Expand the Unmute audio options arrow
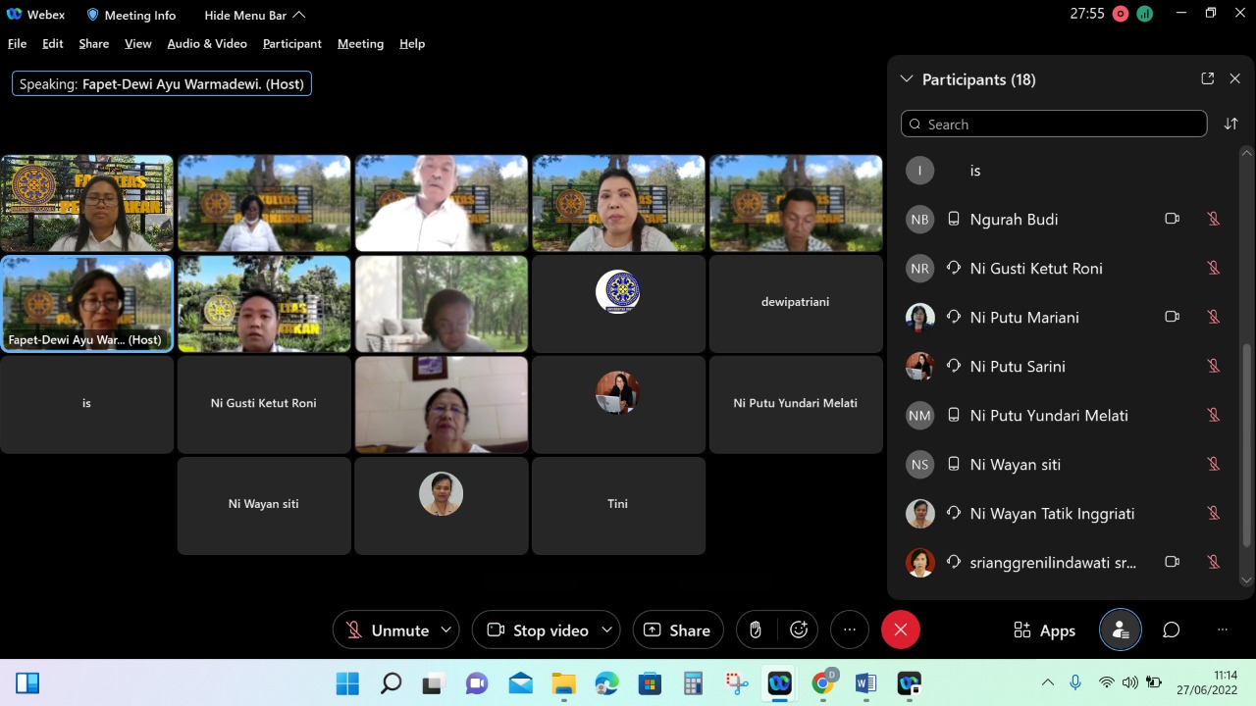Screen dimensions: 1256x706 point(446,630)
